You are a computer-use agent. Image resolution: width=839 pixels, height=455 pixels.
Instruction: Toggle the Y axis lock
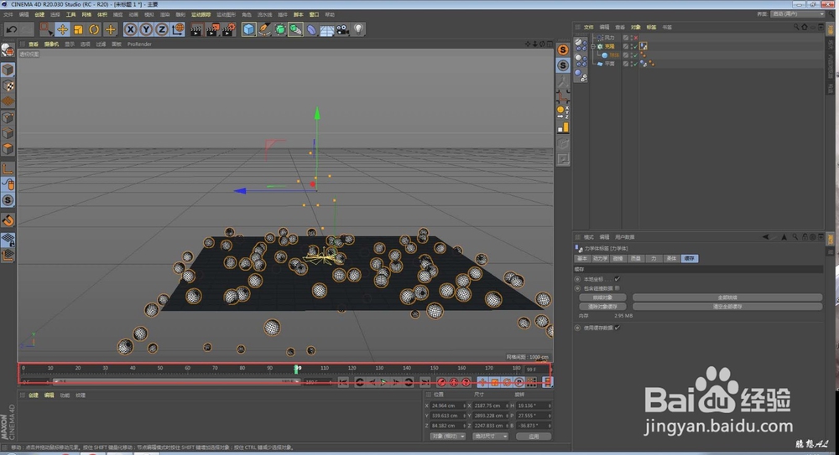[x=145, y=29]
